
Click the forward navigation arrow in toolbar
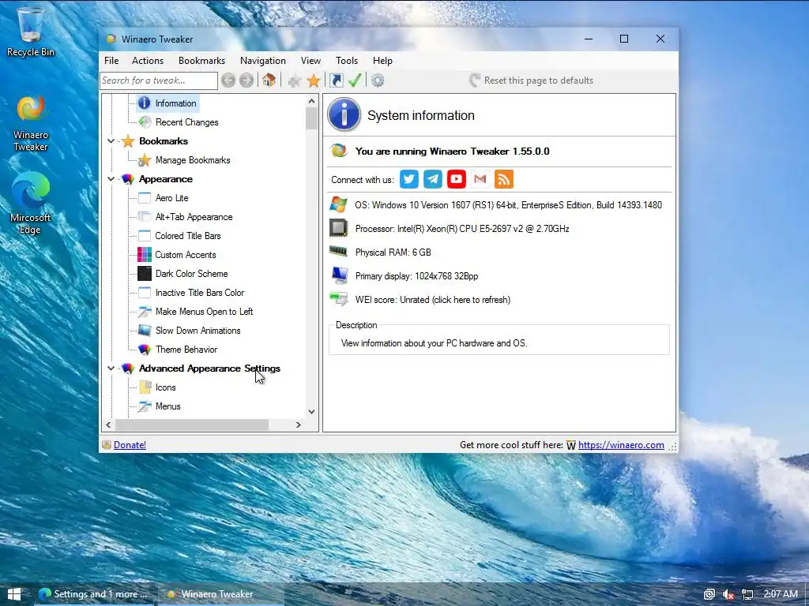tap(246, 80)
